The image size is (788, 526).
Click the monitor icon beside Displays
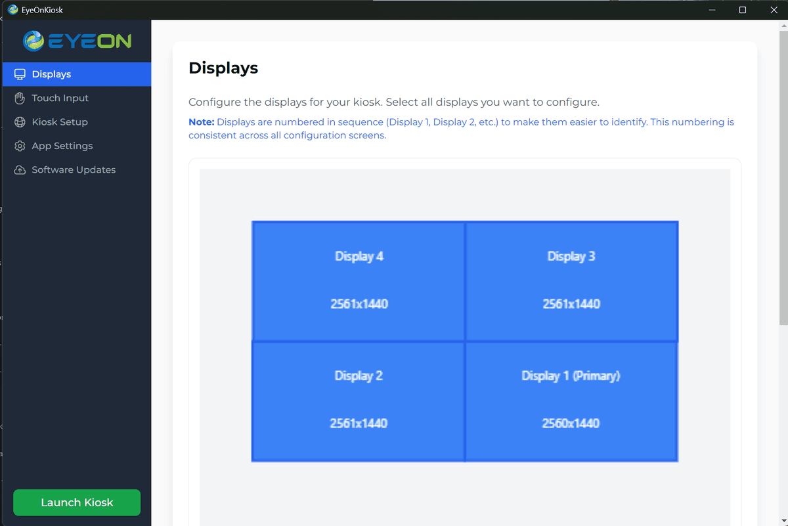(19, 74)
